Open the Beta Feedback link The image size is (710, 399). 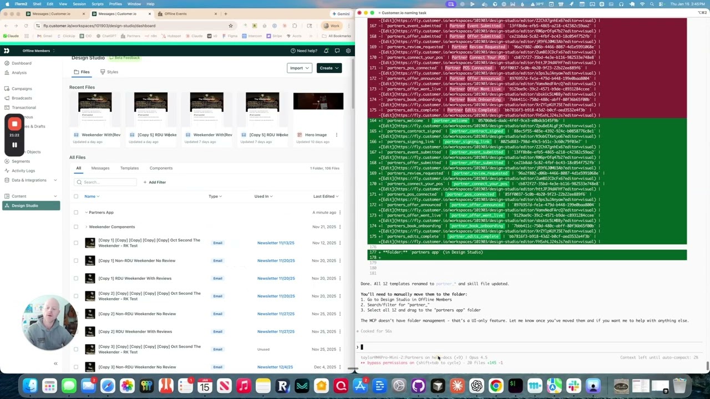124,58
